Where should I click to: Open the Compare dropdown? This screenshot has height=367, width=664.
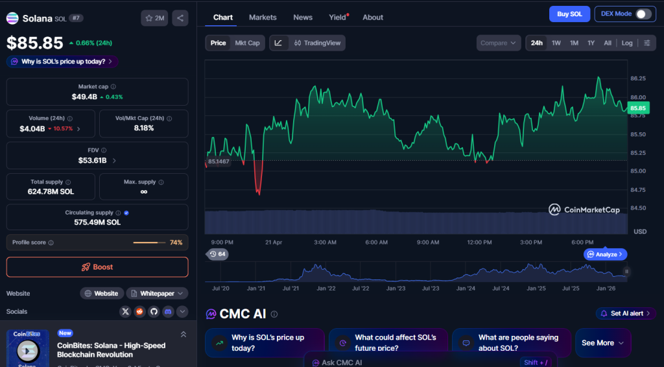[x=498, y=43]
